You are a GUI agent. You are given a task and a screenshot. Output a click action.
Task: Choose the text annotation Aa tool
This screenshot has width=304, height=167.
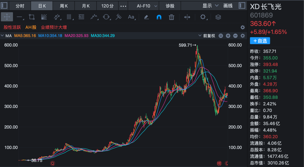coord(131,17)
